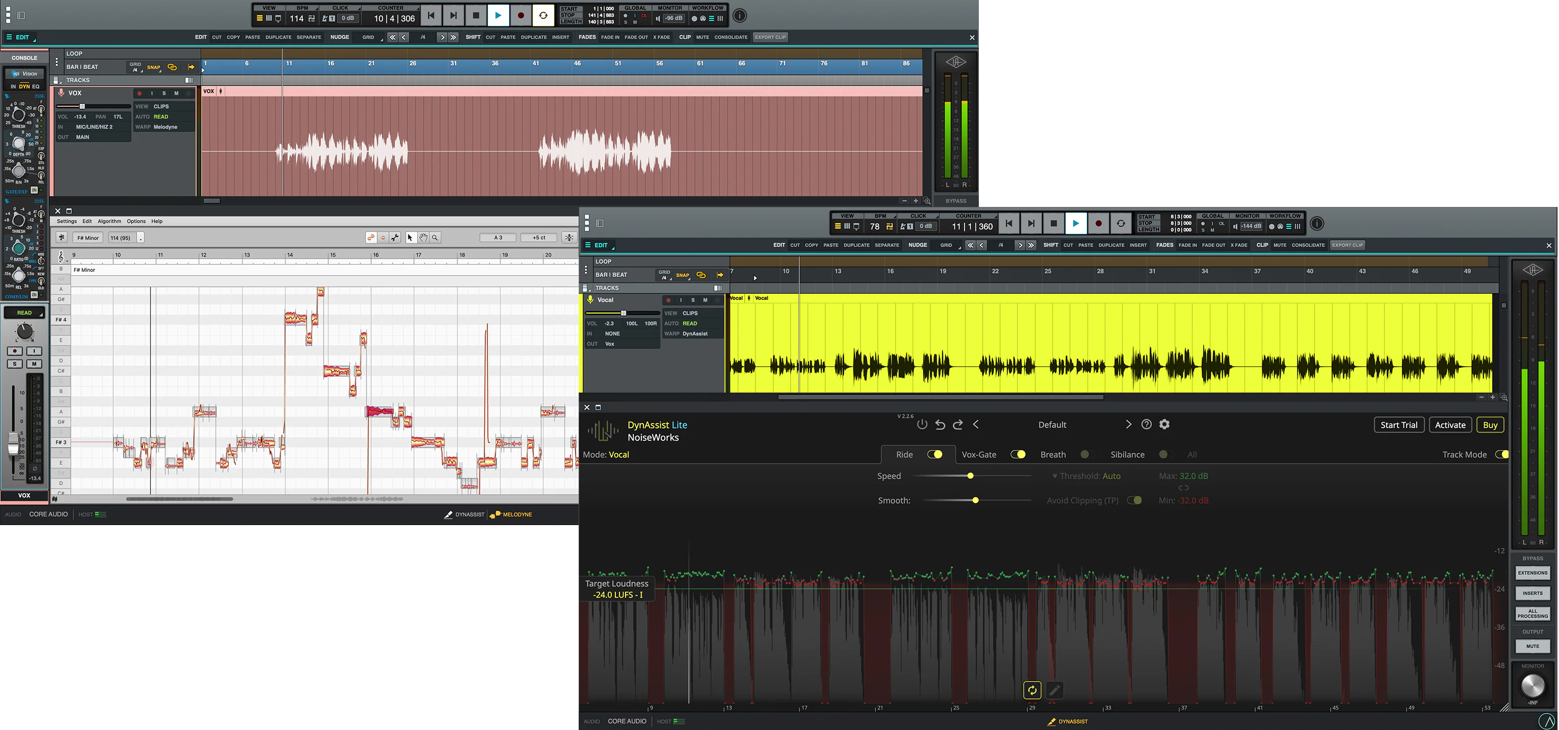The image size is (1559, 730).
Task: Click the Start Trial button
Action: (x=1398, y=425)
